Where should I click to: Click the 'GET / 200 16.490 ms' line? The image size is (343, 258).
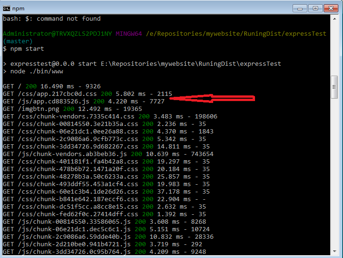(52, 86)
